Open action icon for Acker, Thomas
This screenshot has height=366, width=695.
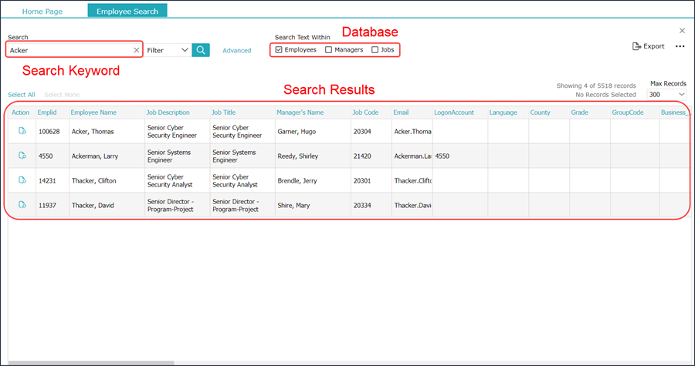tap(22, 131)
